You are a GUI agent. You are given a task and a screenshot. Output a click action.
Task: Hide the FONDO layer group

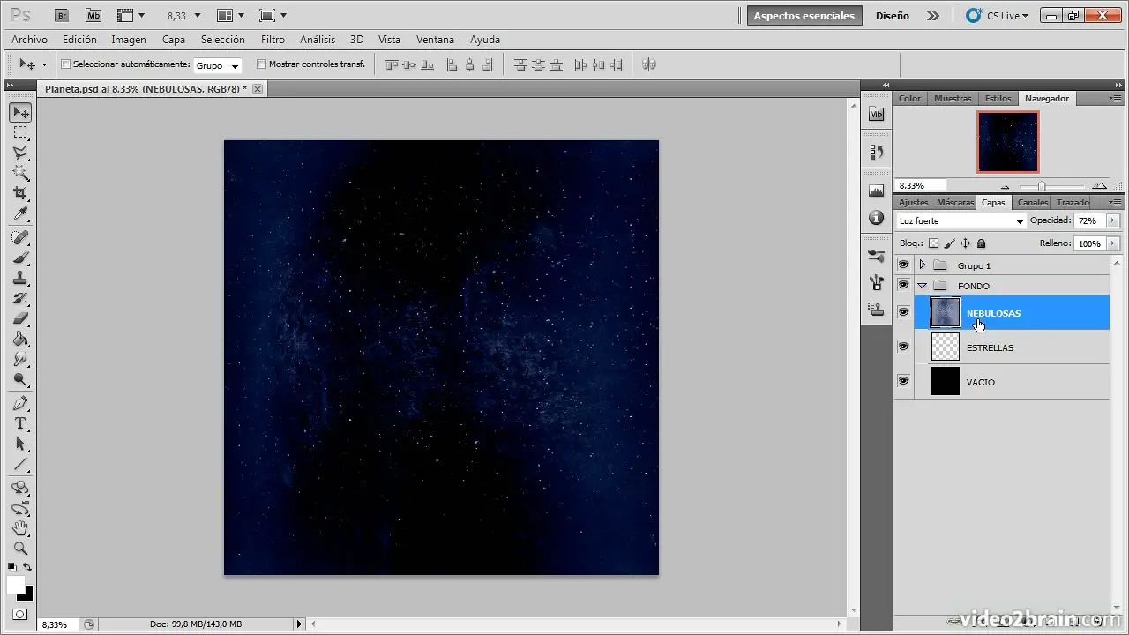903,285
